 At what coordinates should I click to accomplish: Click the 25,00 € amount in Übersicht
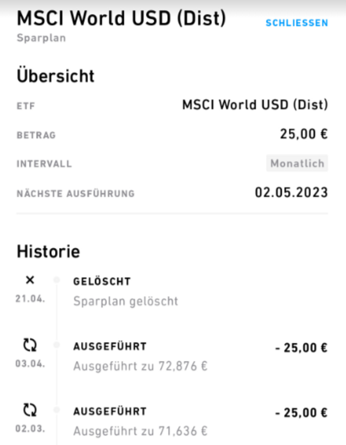[304, 134]
